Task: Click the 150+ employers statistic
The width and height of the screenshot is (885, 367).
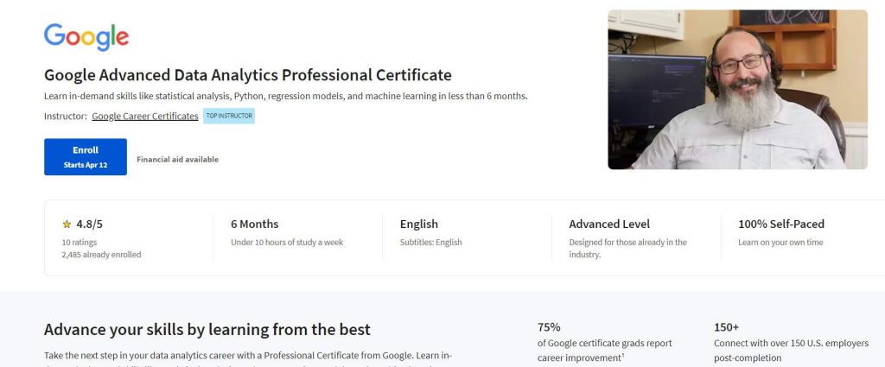Action: tap(726, 327)
